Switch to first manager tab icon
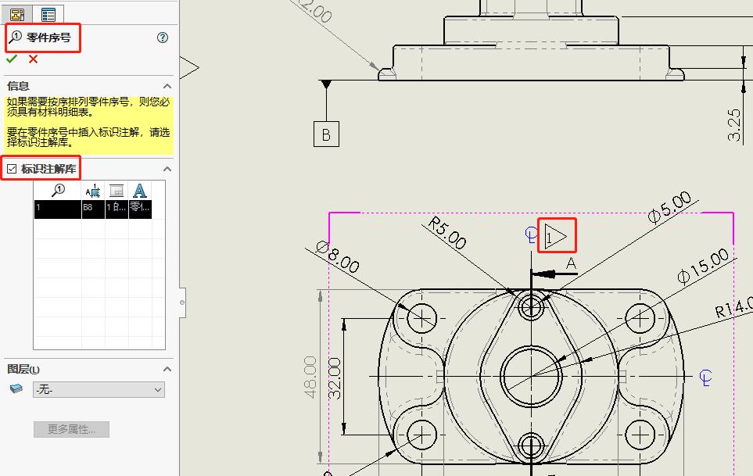 17,15
